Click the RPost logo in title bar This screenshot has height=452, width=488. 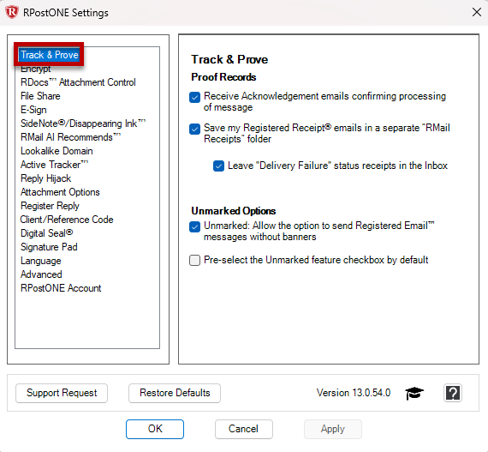tap(12, 13)
